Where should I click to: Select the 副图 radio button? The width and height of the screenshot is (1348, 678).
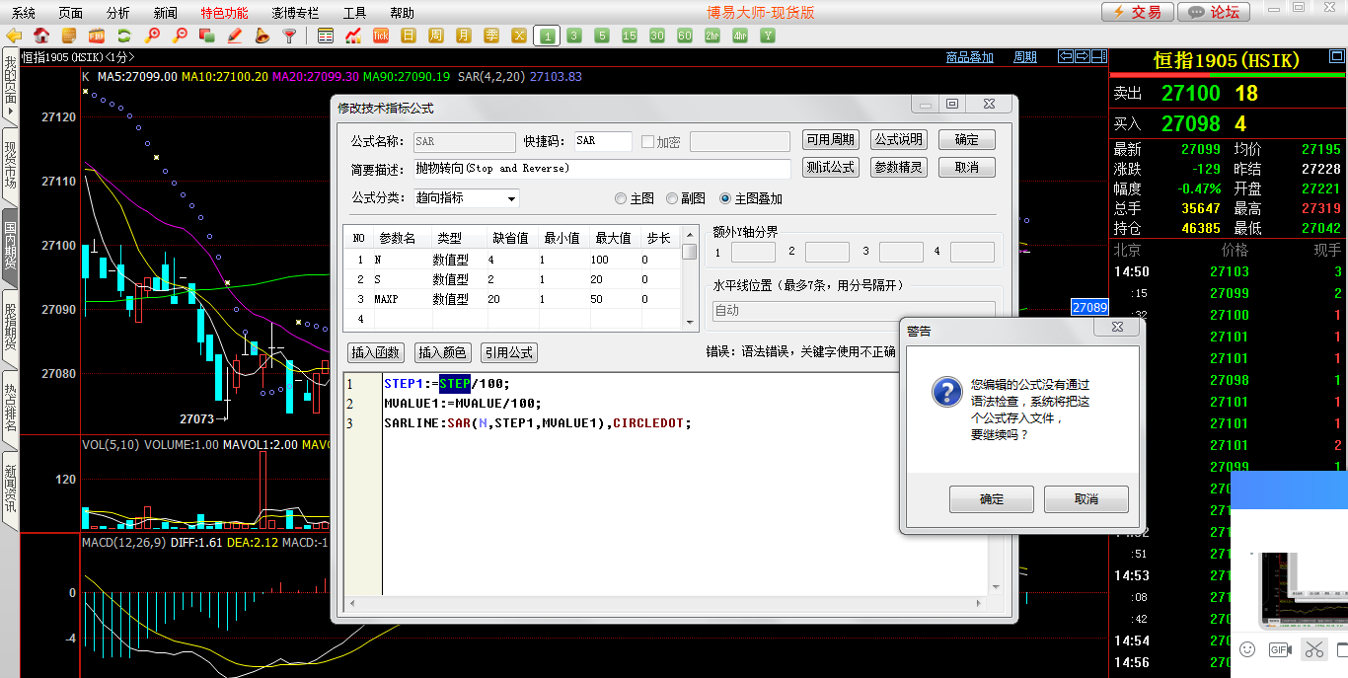pyautogui.click(x=672, y=198)
